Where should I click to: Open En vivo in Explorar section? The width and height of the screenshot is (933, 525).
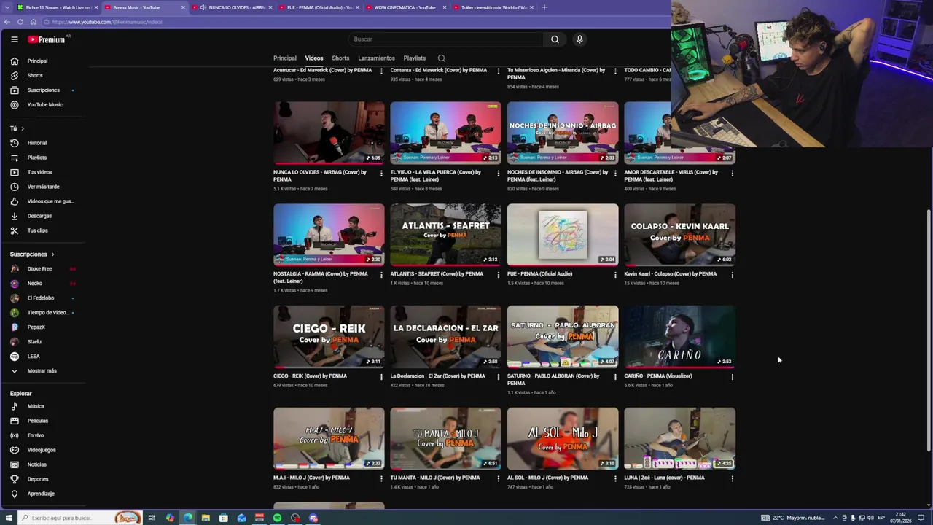click(x=42, y=435)
